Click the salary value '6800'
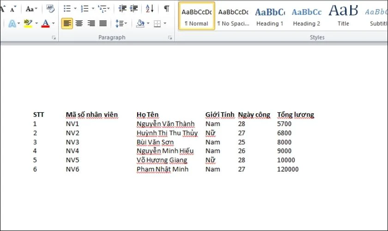Screen dimensions: 388x231 [x=285, y=133]
